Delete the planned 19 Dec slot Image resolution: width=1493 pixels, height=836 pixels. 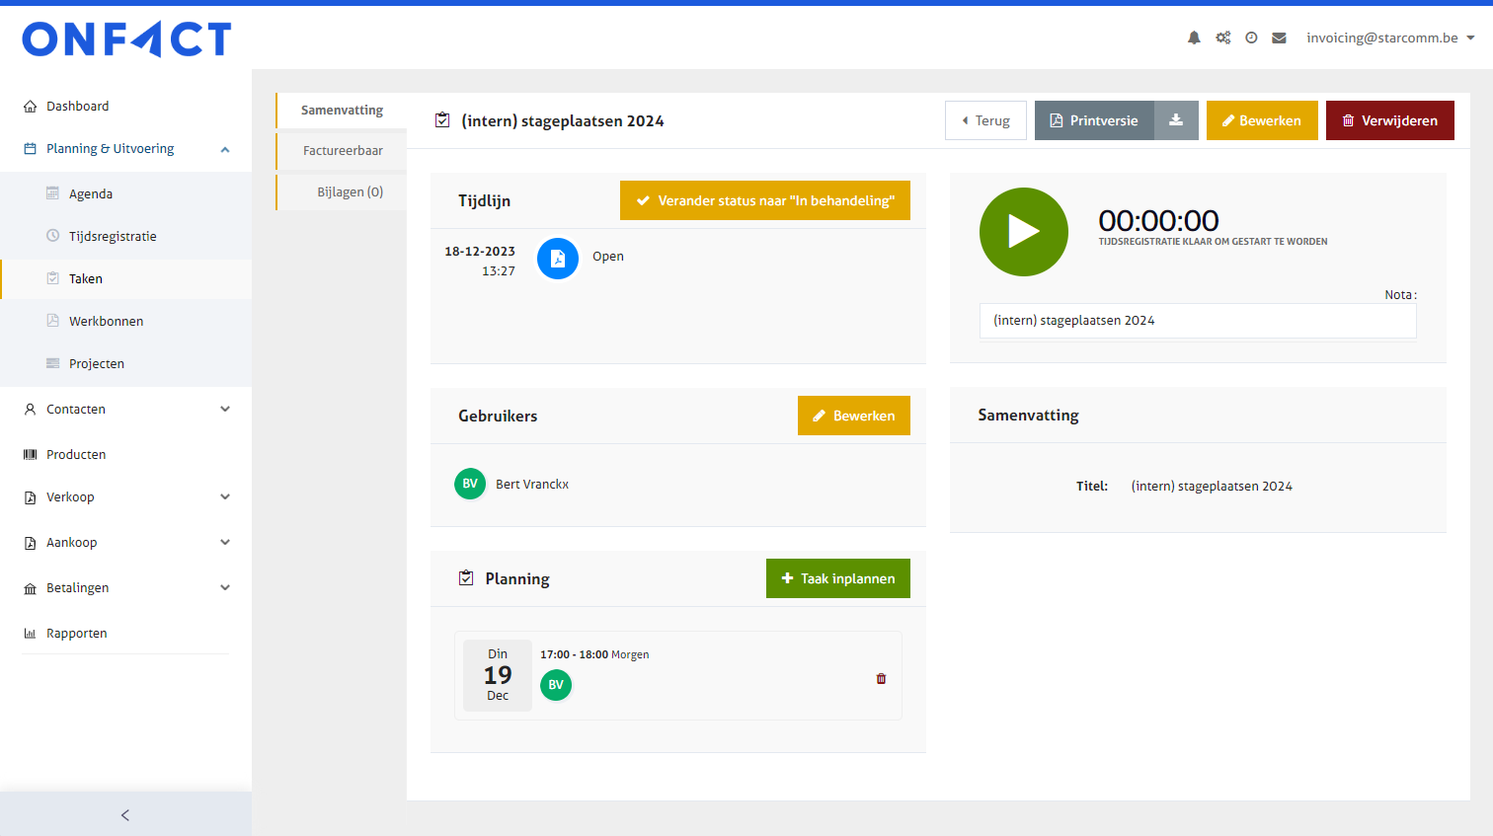point(881,679)
